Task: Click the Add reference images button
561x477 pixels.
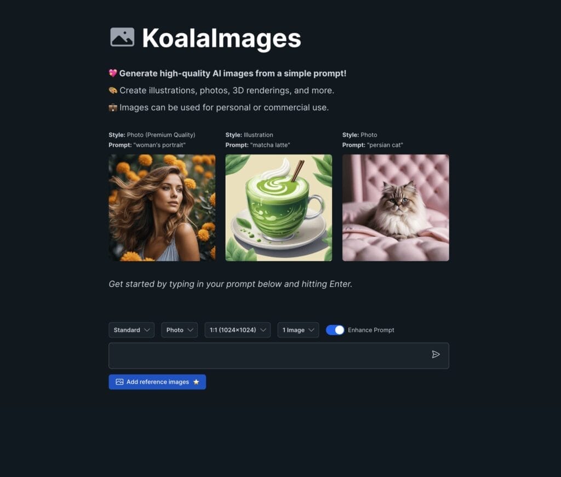Action: pos(157,382)
